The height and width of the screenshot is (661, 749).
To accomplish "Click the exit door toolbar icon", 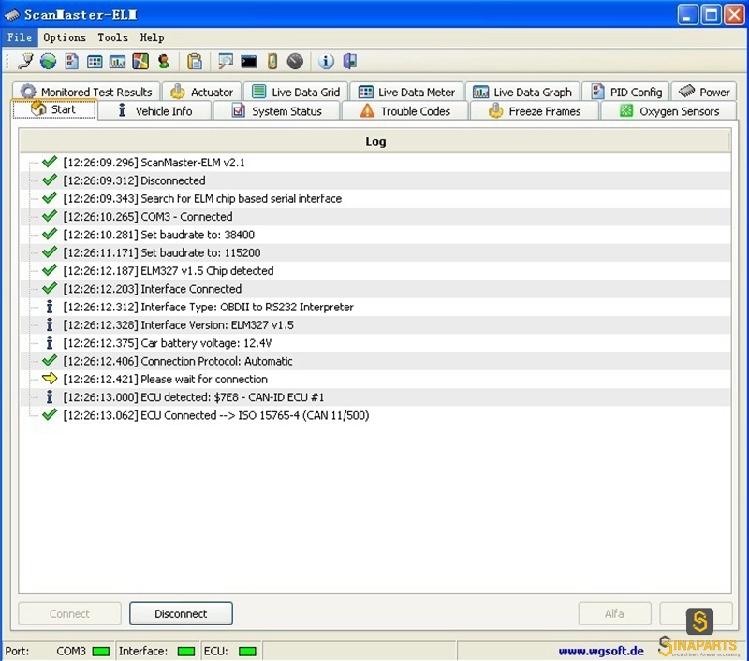I will (x=349, y=61).
